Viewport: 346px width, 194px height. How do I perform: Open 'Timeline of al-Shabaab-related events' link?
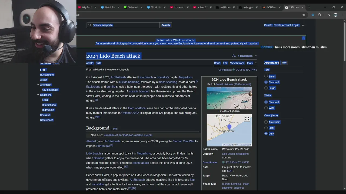coord(128,135)
